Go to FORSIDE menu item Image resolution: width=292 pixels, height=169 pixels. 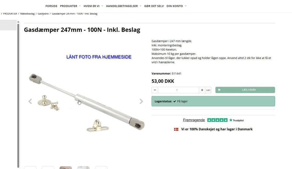(51, 6)
